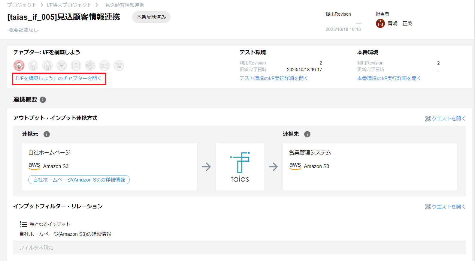Viewport: 475px width, 261px height.
Task: Click the 営業管理システム destination card
Action: pos(370,166)
